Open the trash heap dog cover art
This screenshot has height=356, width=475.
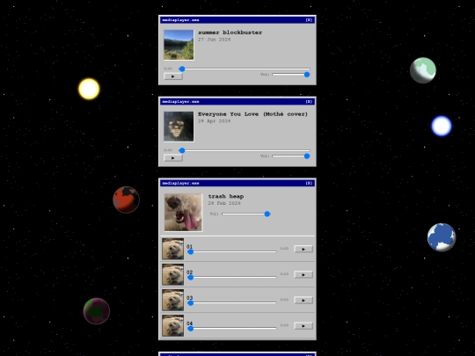point(183,213)
